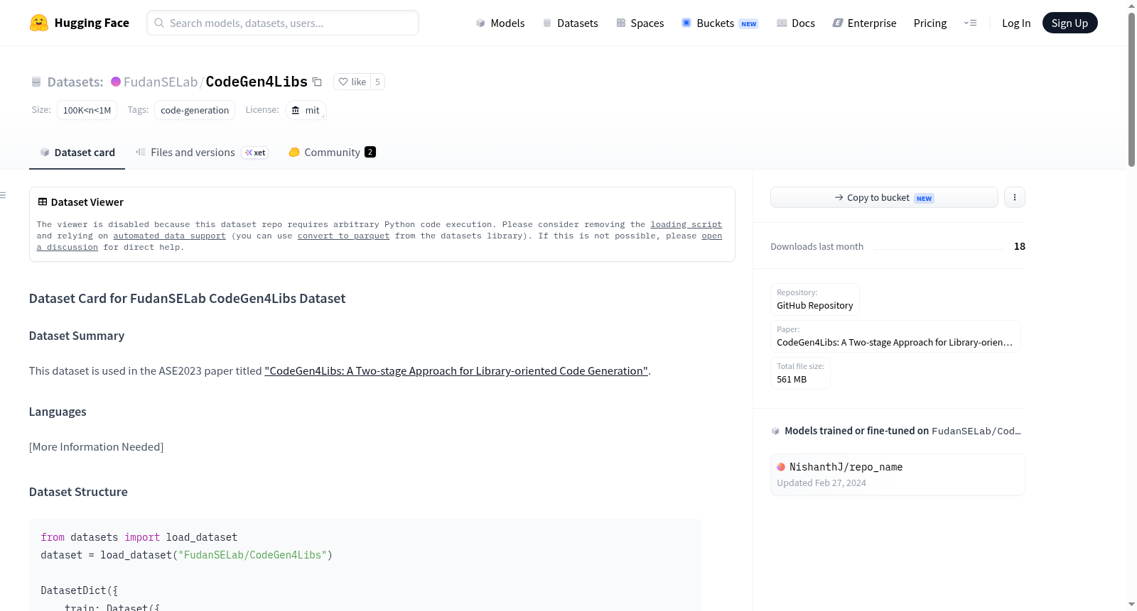The image size is (1137, 611).
Task: Click the 561 MB total file size value
Action: pos(792,379)
